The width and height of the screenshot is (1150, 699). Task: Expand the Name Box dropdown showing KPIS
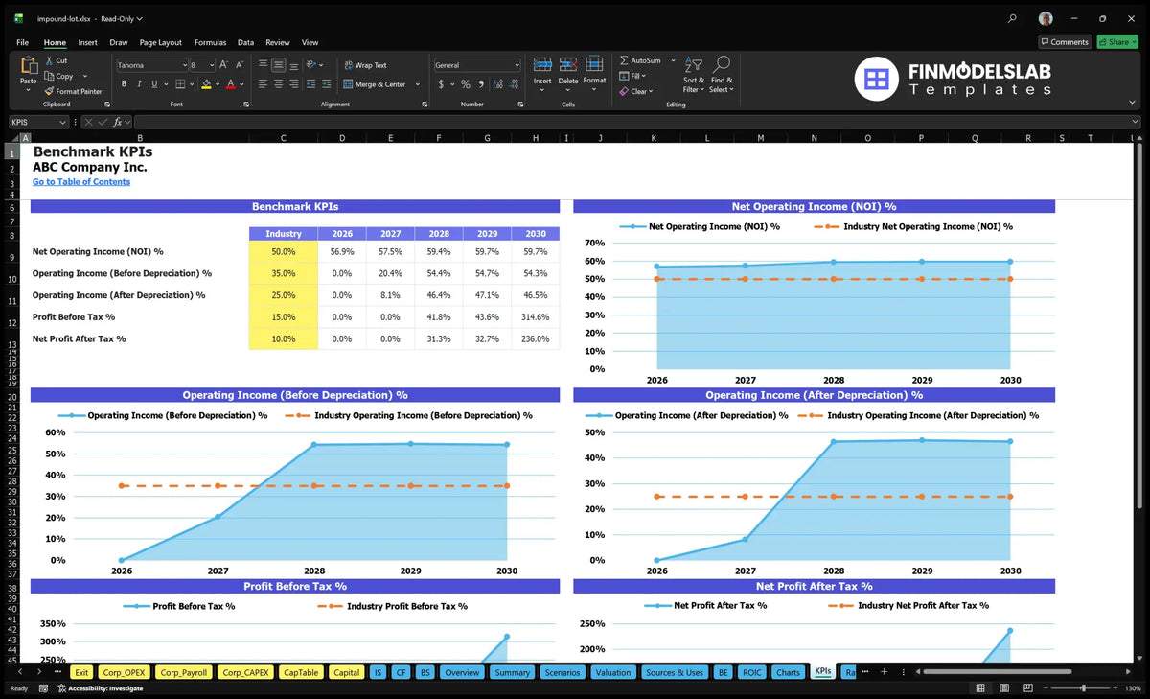pyautogui.click(x=63, y=122)
